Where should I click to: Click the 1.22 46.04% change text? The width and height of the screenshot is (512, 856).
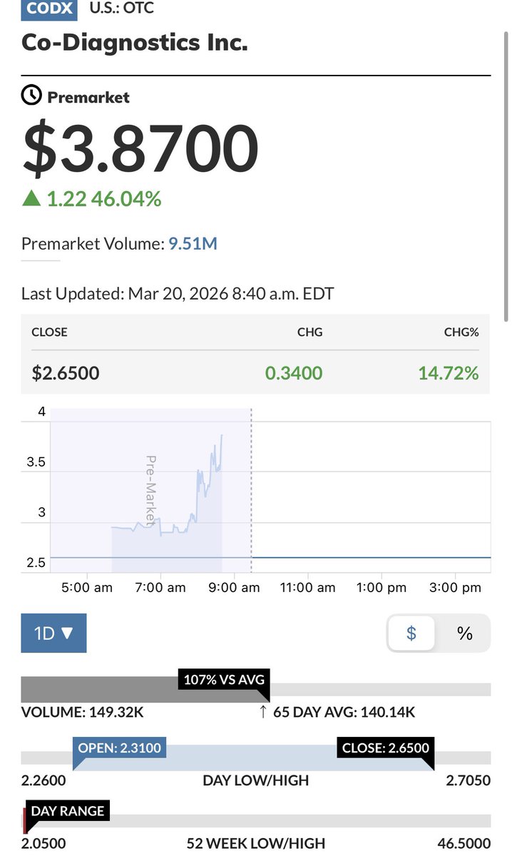(x=104, y=199)
